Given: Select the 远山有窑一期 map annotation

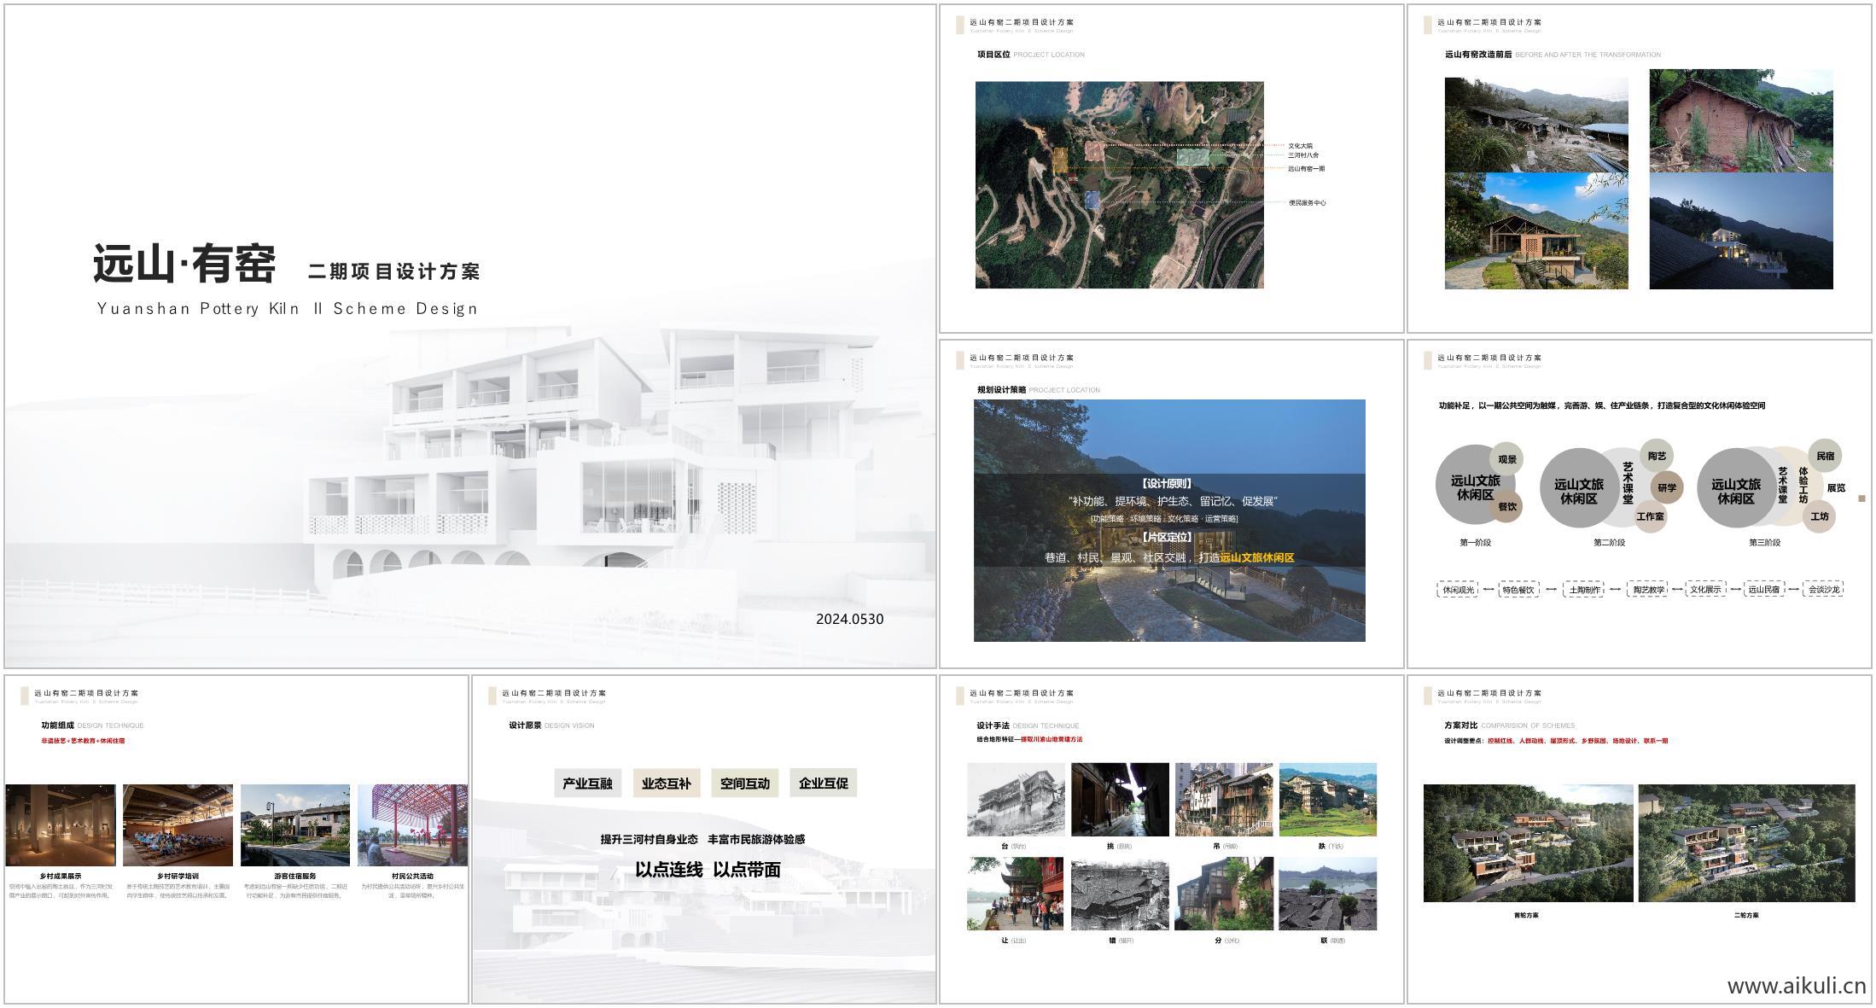Looking at the screenshot, I should 1308,168.
